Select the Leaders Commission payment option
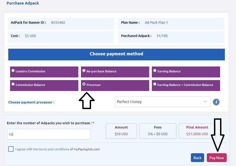Screen dimensions: 236x166 point(13,70)
